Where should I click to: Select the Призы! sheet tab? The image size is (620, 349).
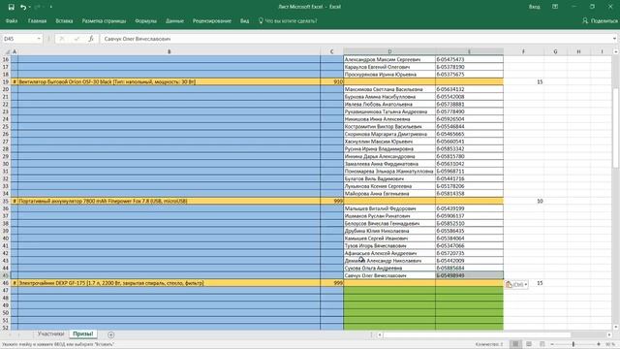click(83, 333)
